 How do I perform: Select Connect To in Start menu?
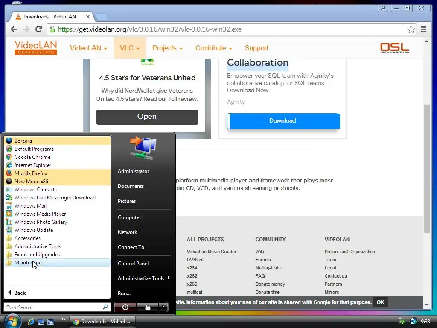pyautogui.click(x=131, y=247)
